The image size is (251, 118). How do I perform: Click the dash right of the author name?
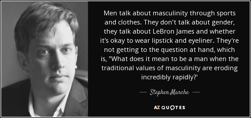pyautogui.click(x=196, y=92)
